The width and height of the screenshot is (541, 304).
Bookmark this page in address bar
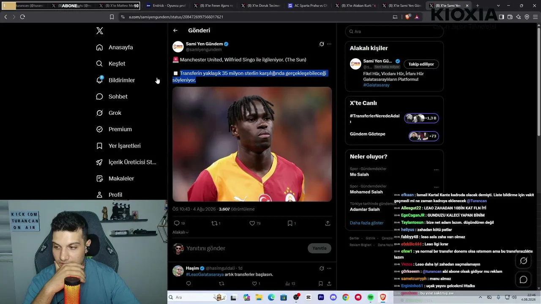(112, 17)
